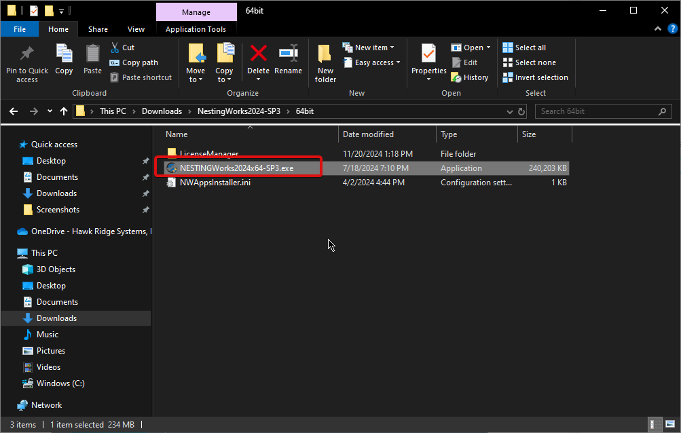
Task: Open the Videos folder
Action: click(48, 367)
